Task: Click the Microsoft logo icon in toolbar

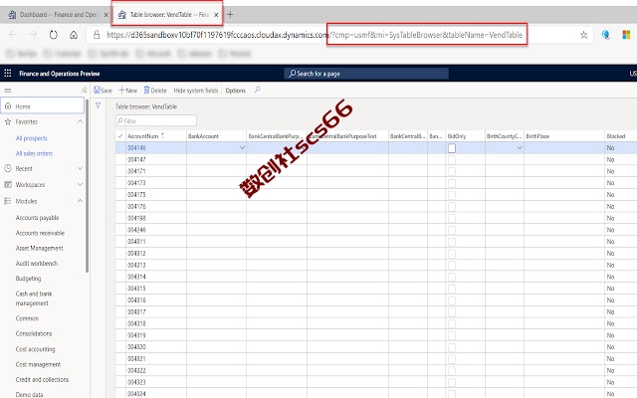Action: 626,35
